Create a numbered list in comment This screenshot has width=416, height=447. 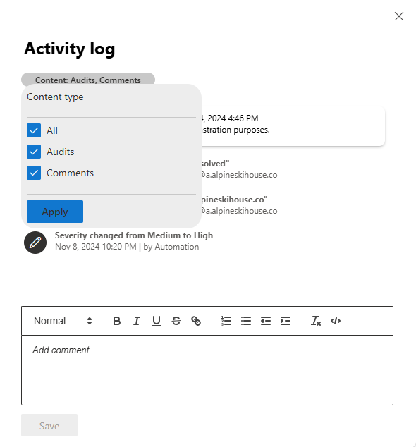(226, 321)
